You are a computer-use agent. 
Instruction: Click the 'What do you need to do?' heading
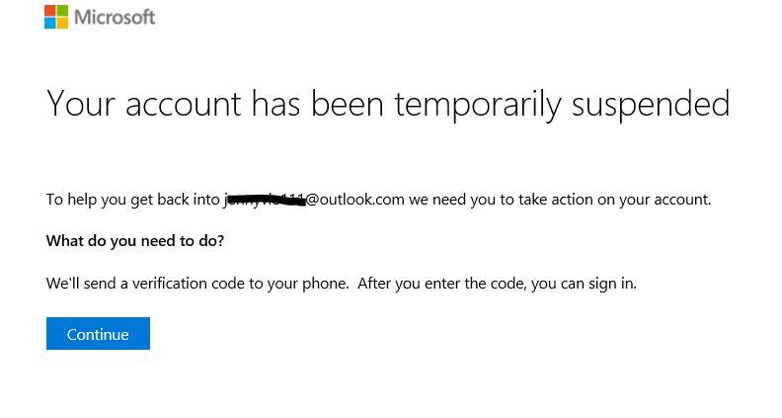click(x=135, y=241)
